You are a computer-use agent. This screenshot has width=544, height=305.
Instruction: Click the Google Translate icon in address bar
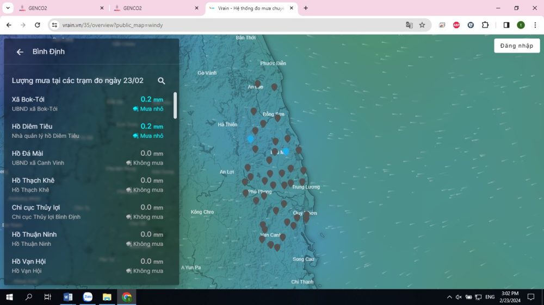[x=409, y=25]
